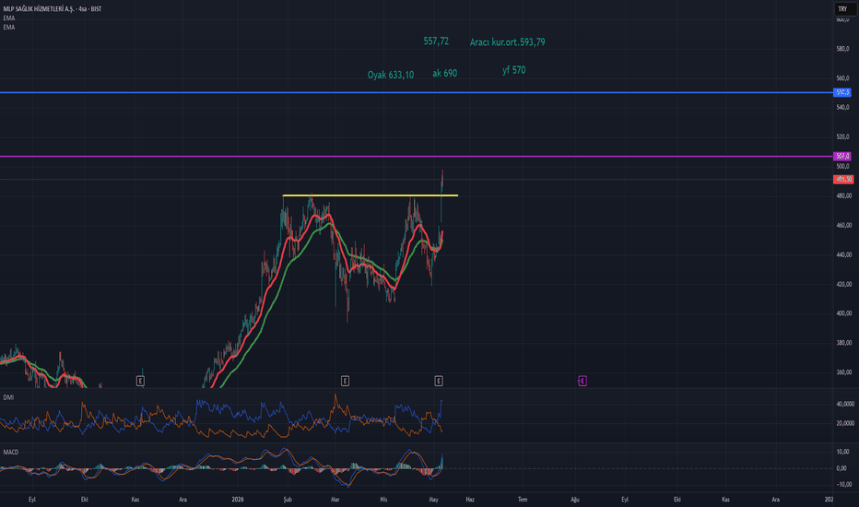This screenshot has width=859, height=507.
Task: Select the 'Aracı kur.ort.593,79' text note
Action: point(507,42)
